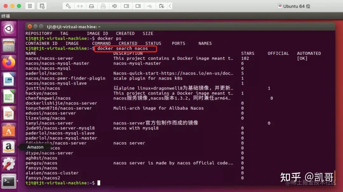Image resolution: width=343 pixels, height=192 pixels.
Task: Open LibreOffice Calc in dock
Action: (9, 96)
